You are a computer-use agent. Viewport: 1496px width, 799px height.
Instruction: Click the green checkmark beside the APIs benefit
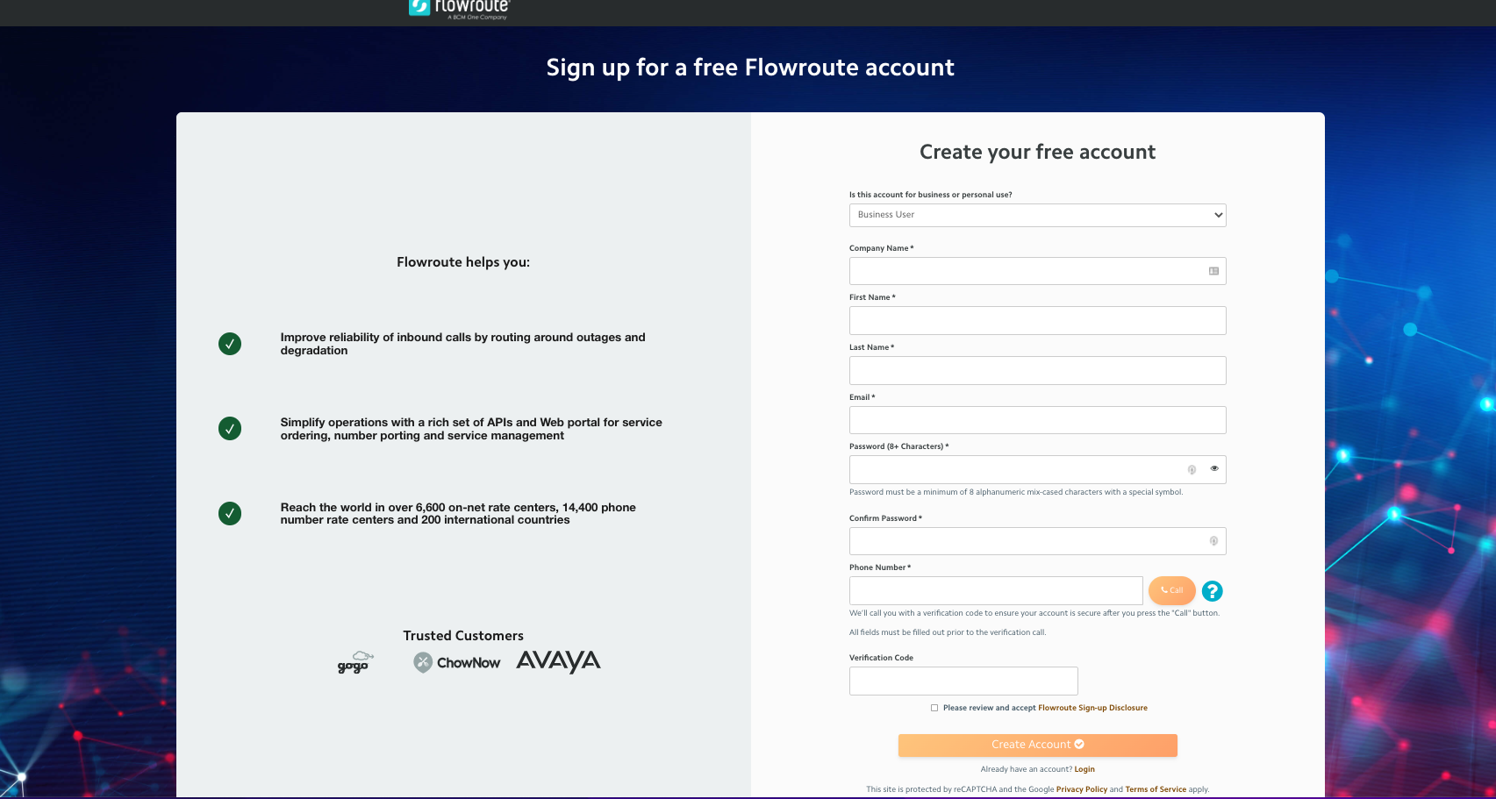coord(229,429)
